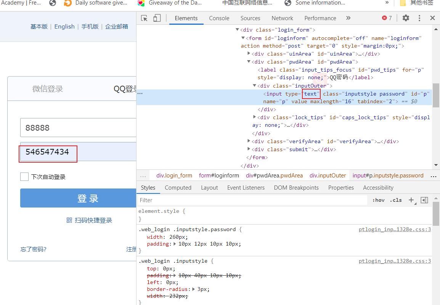Viewport: 440px width, 305px height.
Task: Click the red error count badge
Action: (x=387, y=18)
